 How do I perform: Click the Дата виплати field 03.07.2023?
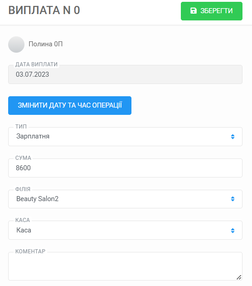click(125, 74)
